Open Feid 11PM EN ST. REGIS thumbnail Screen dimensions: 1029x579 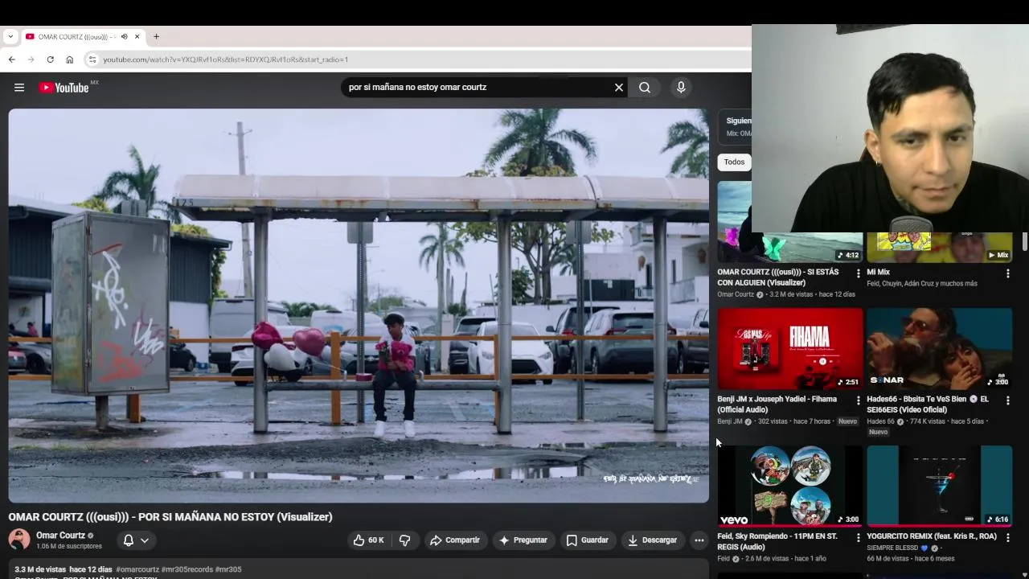(x=789, y=486)
